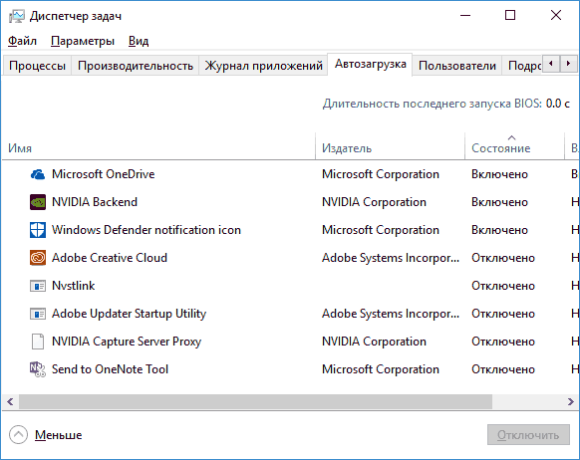Click the Send to OneNote Tool icon
580x460 pixels.
pos(38,369)
